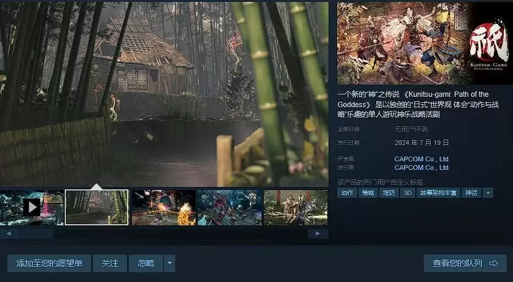513x282 pixels.
Task: Click the thumbnail strip scrollbar handle
Action: pyautogui.click(x=36, y=234)
